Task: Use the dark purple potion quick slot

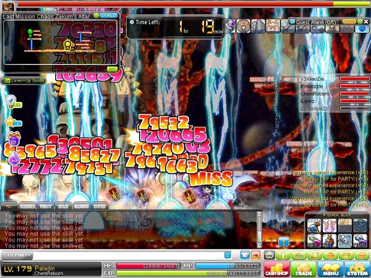Action: [360, 241]
